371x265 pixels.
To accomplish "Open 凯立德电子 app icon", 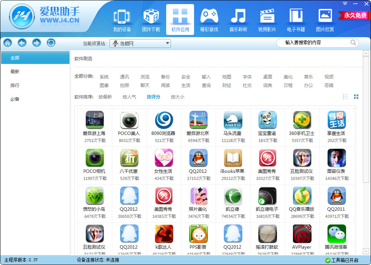I will tap(268, 195).
